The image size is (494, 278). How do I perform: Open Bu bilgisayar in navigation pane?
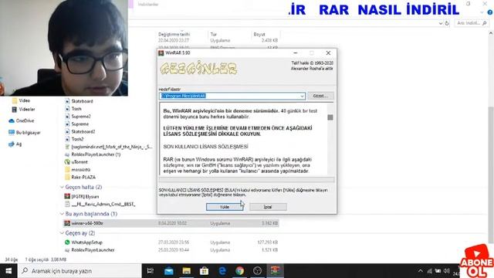[25, 132]
